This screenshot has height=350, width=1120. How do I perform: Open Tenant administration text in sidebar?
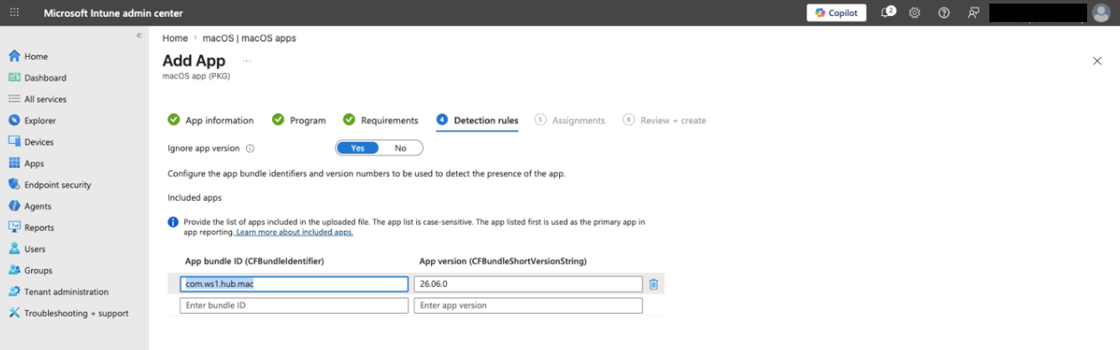point(67,291)
